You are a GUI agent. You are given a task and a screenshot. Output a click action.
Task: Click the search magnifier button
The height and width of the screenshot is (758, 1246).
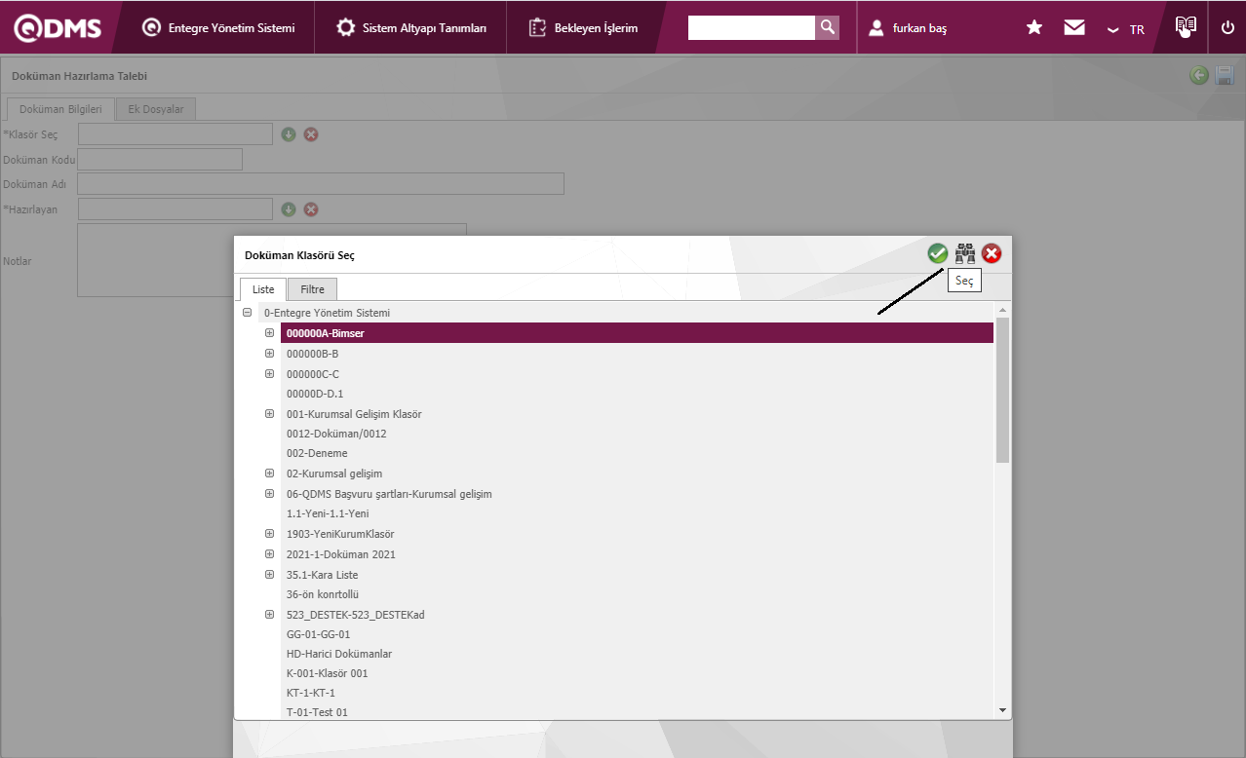[828, 27]
